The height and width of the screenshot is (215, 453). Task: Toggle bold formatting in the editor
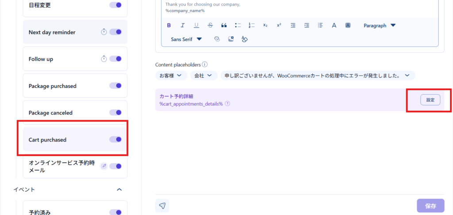click(169, 26)
